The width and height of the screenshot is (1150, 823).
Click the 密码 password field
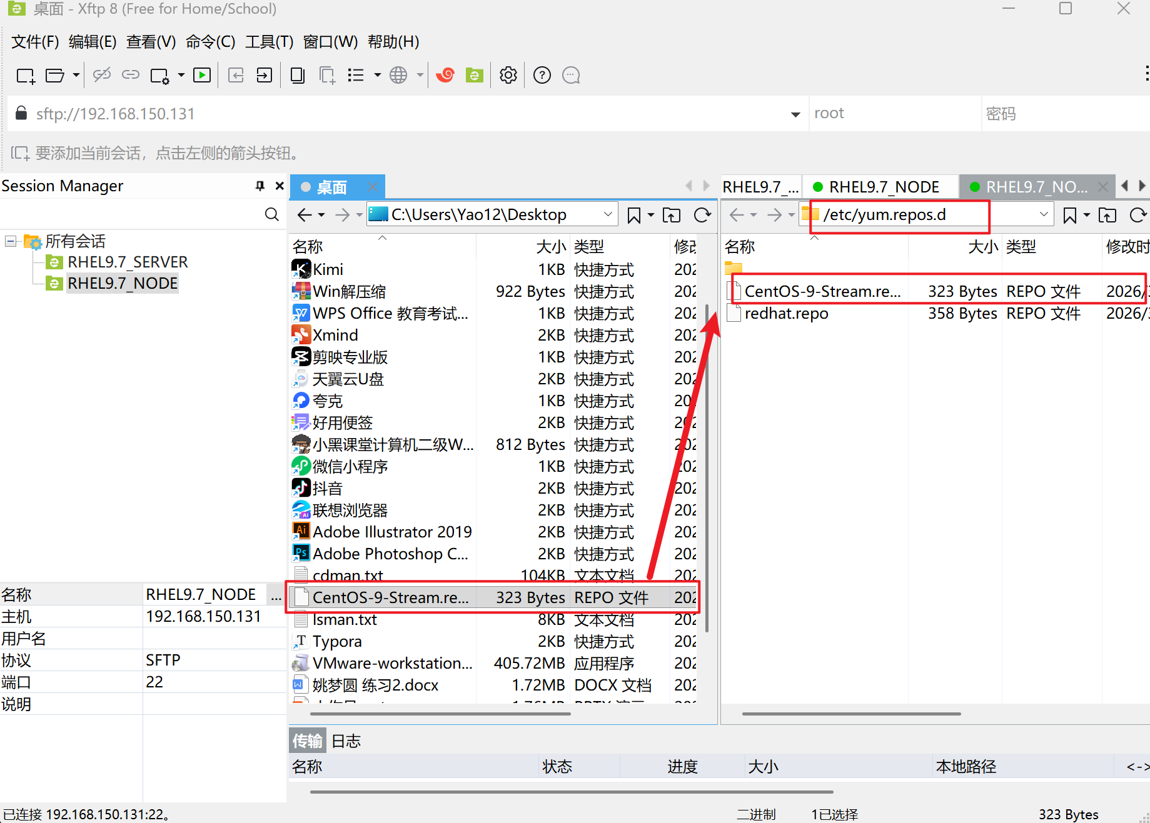tap(1066, 114)
